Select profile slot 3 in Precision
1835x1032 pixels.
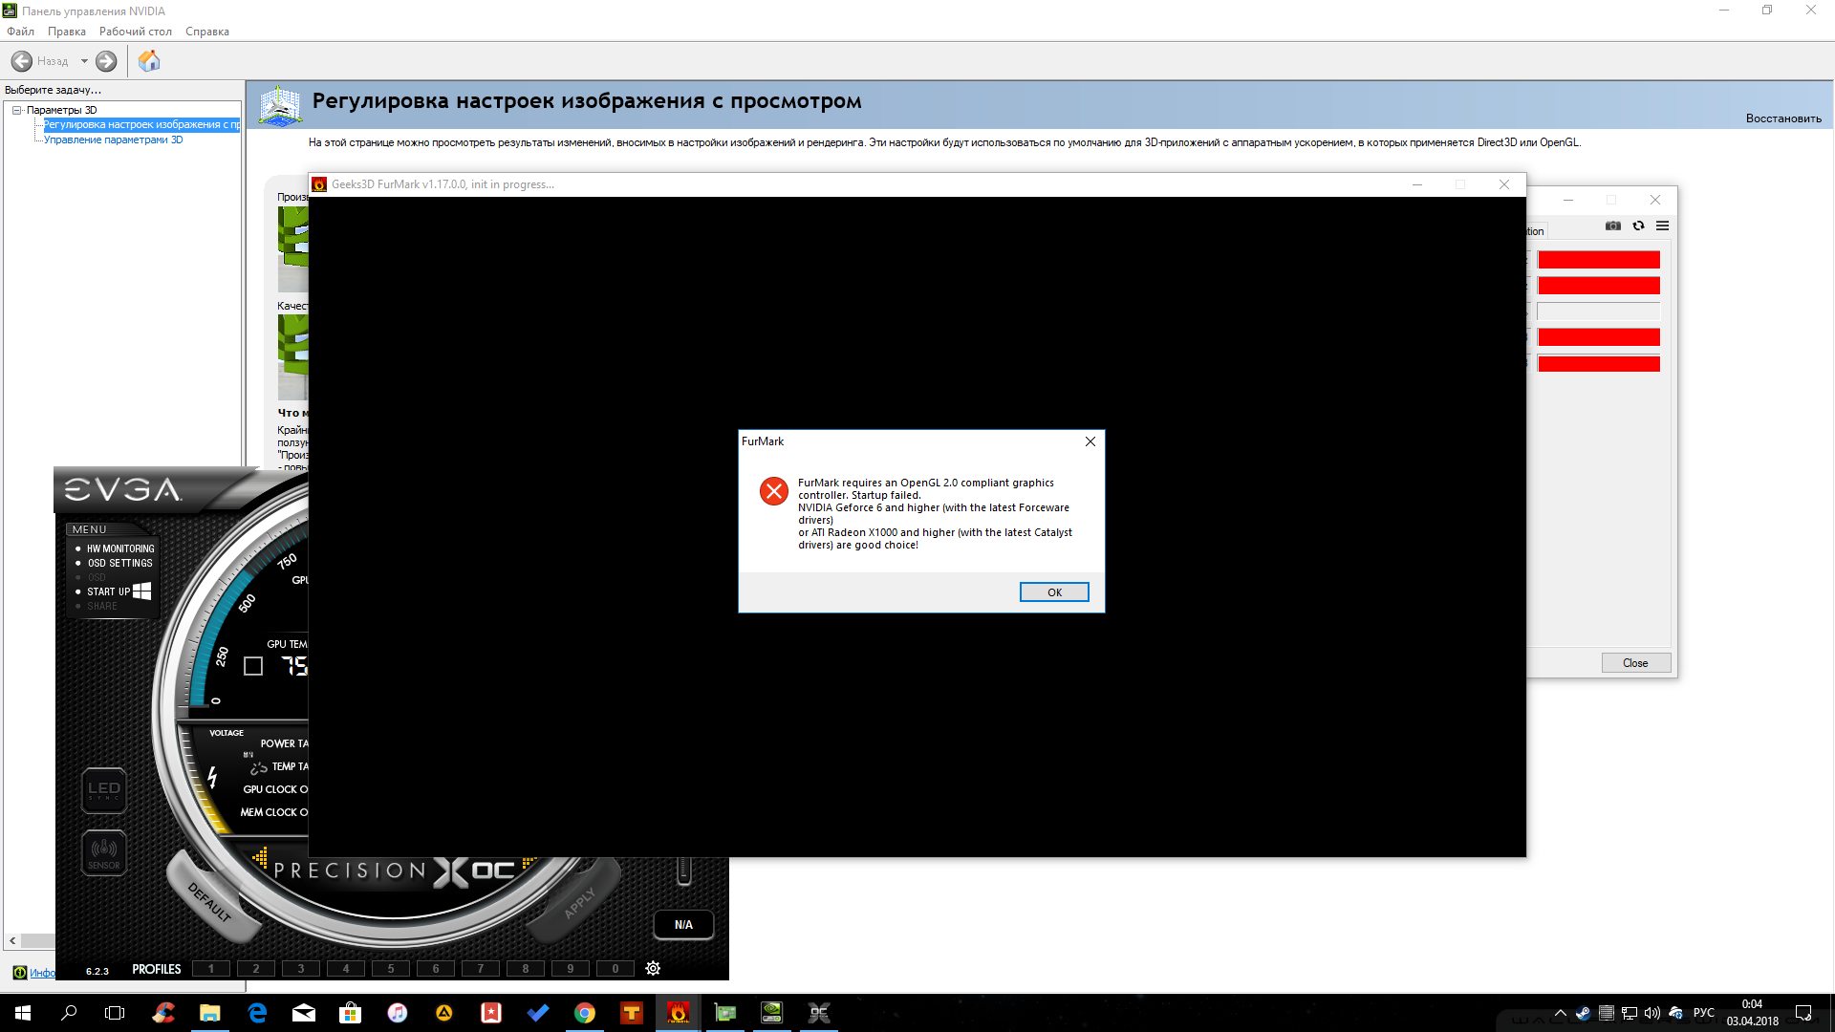tap(300, 968)
